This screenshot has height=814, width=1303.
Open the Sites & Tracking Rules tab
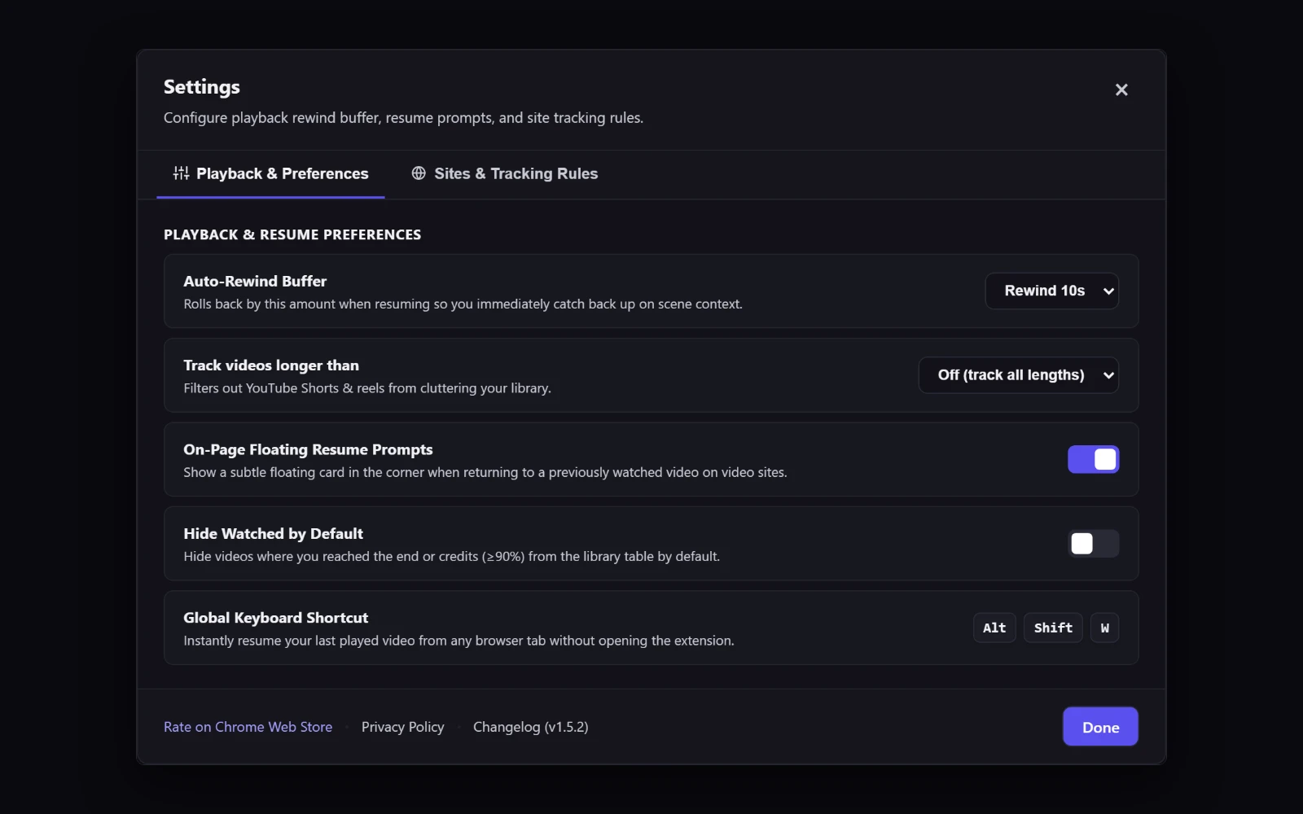[505, 174]
